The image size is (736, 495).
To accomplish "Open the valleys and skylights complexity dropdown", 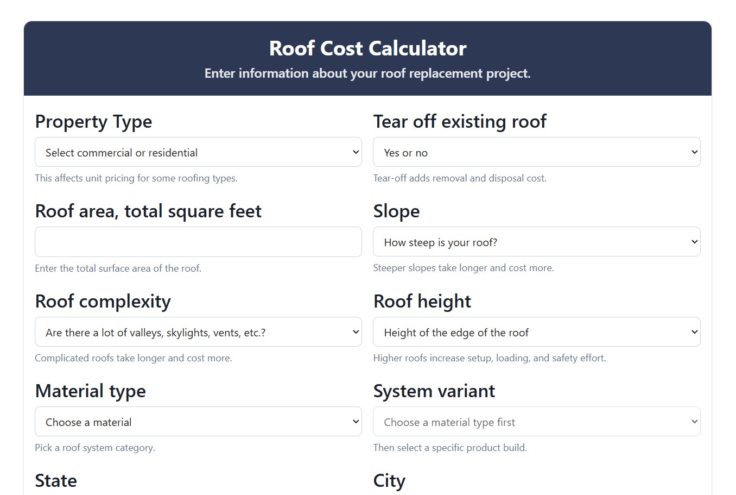I will pyautogui.click(x=198, y=331).
